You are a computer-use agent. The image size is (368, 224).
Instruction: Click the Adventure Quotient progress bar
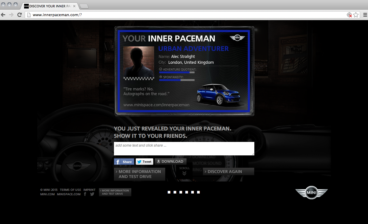coord(177,72)
